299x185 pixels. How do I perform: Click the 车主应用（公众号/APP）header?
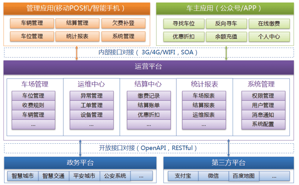(225, 8)
